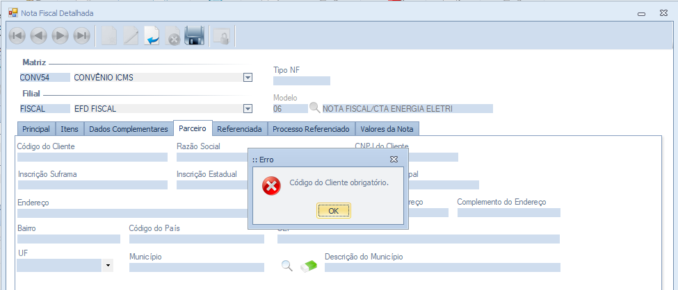Click the Código do País input field

tap(196, 239)
